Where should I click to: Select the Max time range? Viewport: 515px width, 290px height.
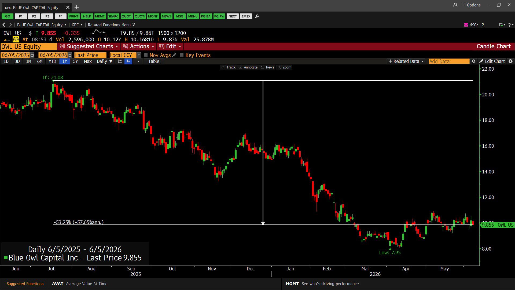(88, 61)
